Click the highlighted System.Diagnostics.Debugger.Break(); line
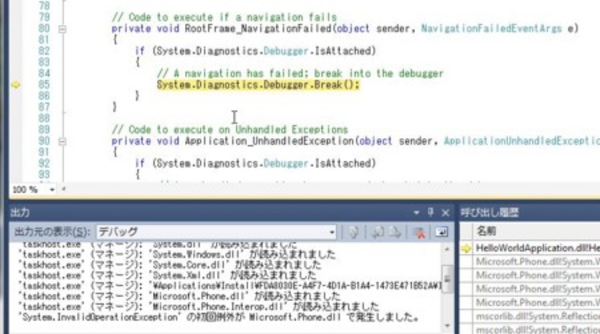 click(258, 85)
